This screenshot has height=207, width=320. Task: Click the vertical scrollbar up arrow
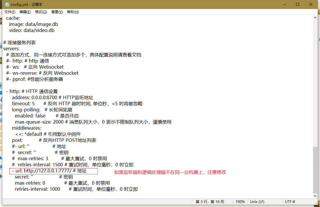pyautogui.click(x=315, y=17)
